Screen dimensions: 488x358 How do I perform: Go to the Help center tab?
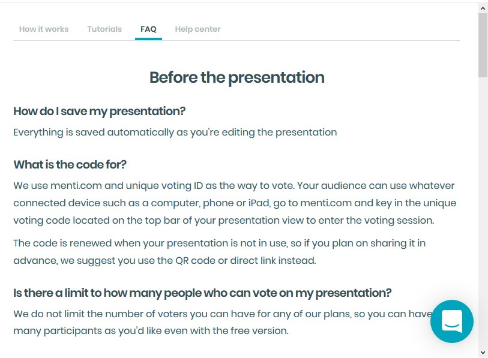point(197,29)
